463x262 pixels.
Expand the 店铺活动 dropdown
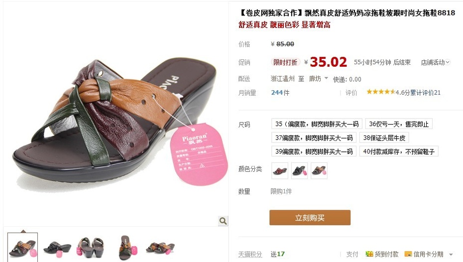tap(435, 62)
